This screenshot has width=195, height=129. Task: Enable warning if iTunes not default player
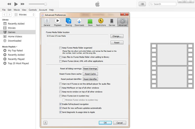pyautogui.click(x=60, y=84)
